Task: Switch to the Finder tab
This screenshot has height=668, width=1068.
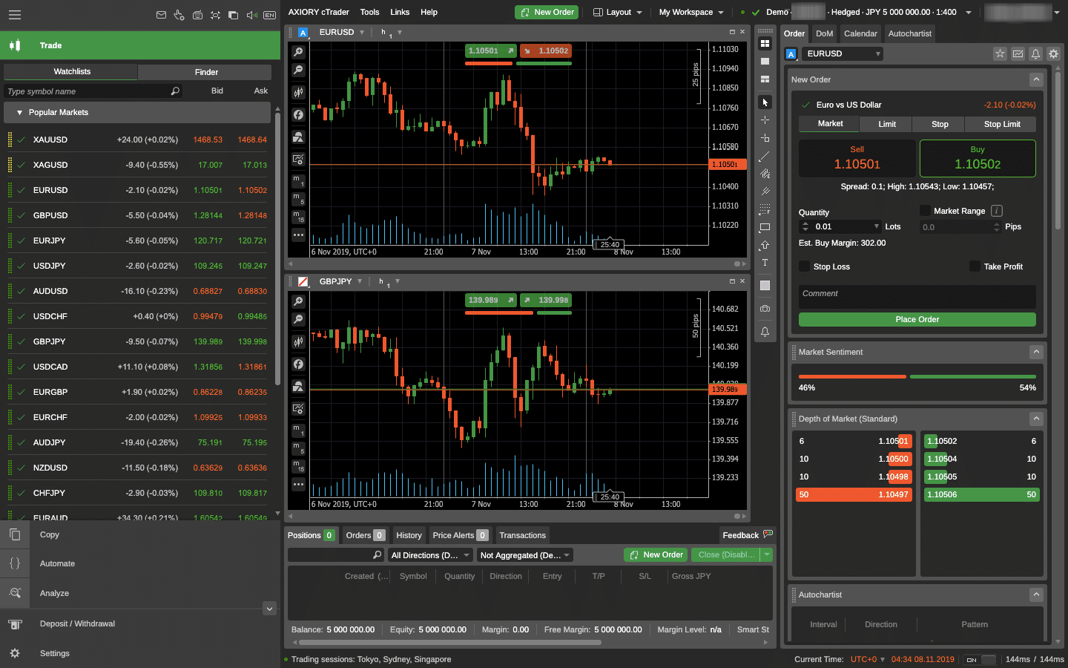Action: pos(206,72)
